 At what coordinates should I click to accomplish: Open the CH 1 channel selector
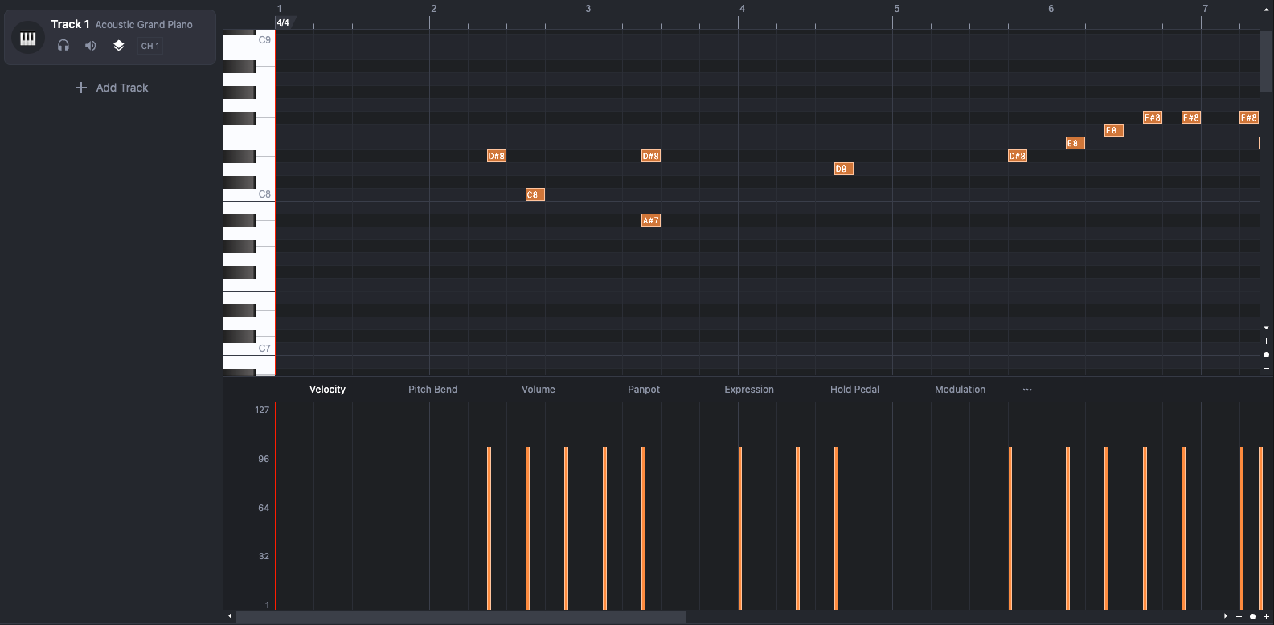pos(150,46)
